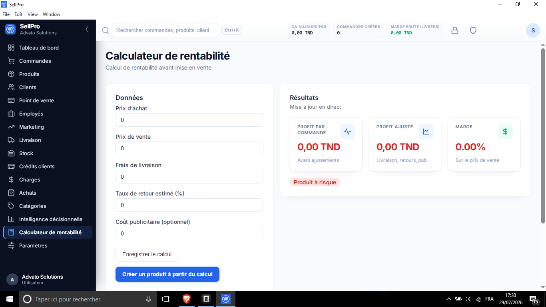
Task: Click the Marge brute (livrées) stat
Action: point(415,30)
